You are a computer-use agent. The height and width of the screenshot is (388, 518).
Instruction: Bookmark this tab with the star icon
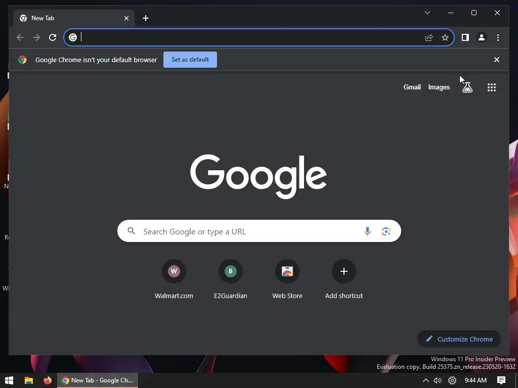point(445,37)
